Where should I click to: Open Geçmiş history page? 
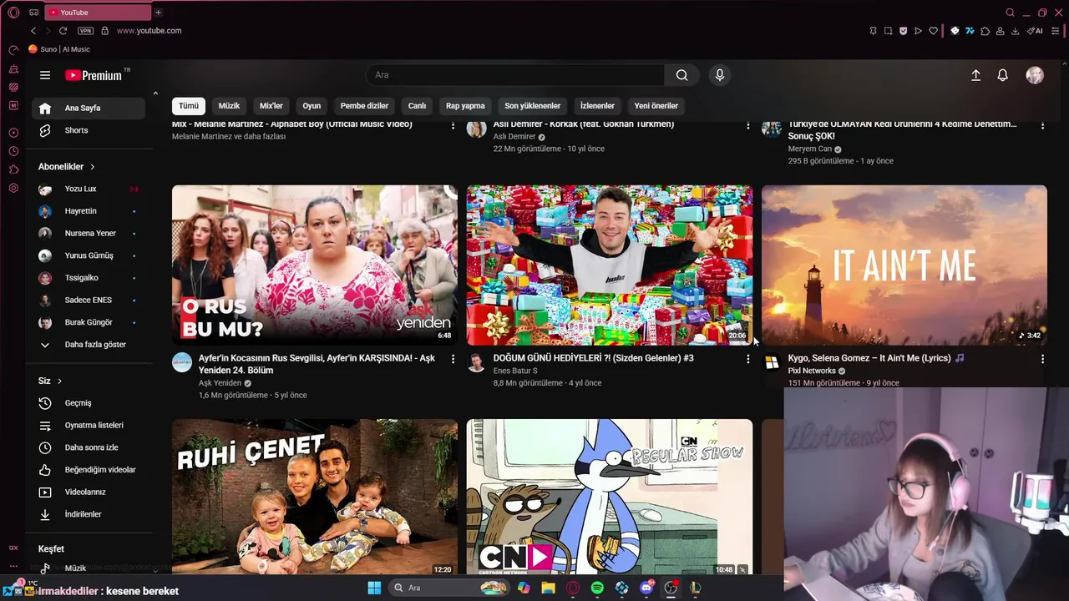click(89, 403)
